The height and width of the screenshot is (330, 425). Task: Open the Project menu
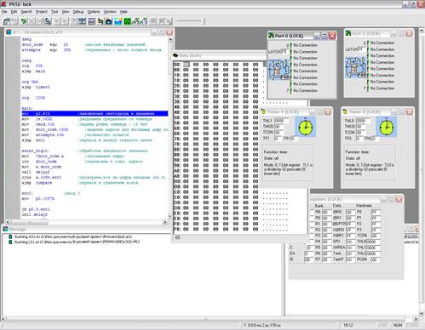(x=42, y=12)
